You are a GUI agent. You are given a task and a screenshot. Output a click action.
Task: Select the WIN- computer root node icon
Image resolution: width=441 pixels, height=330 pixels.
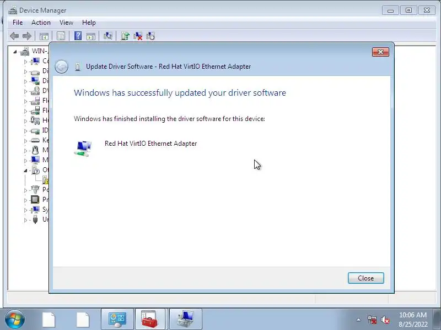[x=25, y=51]
